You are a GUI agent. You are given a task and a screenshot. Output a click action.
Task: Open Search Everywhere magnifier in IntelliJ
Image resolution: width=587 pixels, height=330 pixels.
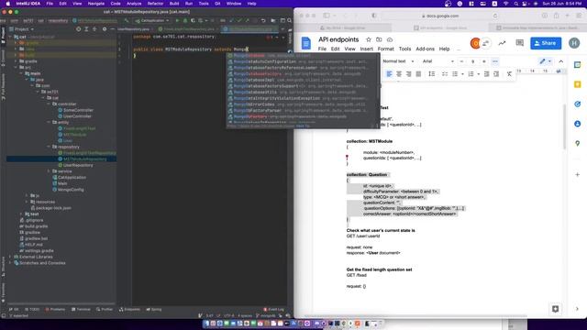tap(290, 20)
